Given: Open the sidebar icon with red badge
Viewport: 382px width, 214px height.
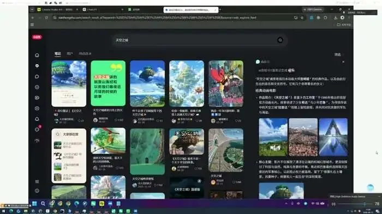Looking at the screenshot, I should [37, 129].
